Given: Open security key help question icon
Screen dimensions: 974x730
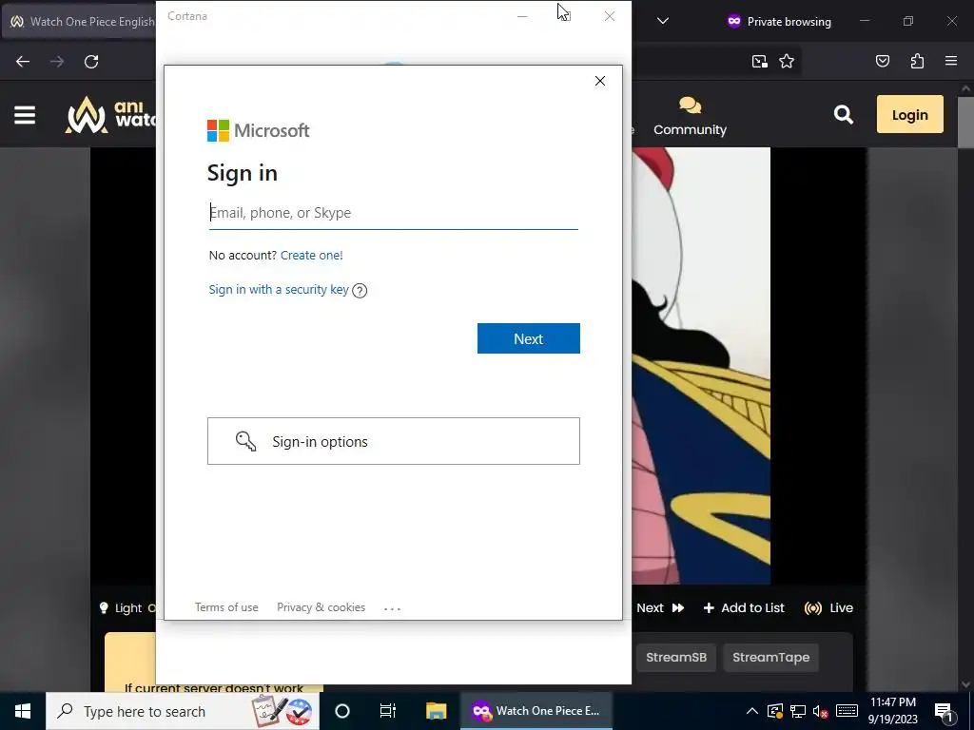Looking at the screenshot, I should (x=360, y=291).
